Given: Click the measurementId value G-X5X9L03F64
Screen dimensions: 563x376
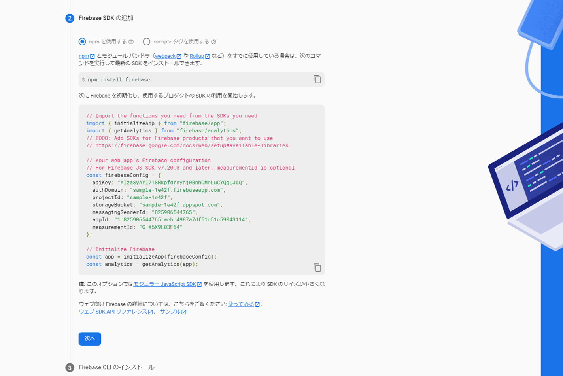Looking at the screenshot, I should tap(161, 227).
